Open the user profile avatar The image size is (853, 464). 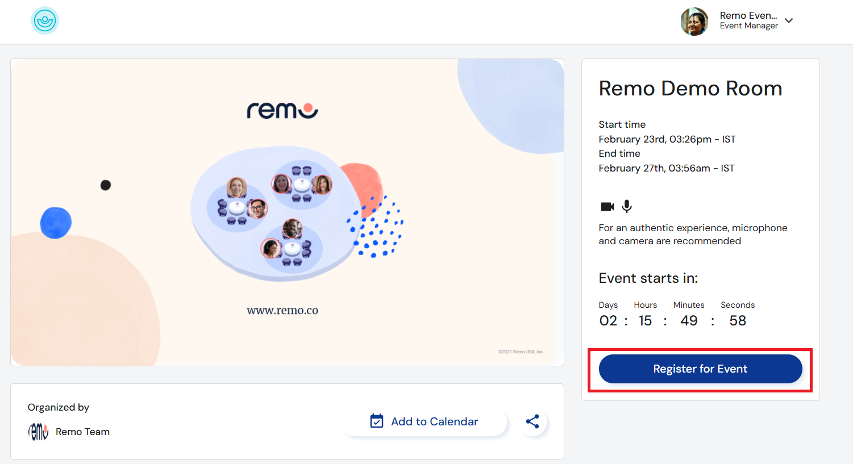pyautogui.click(x=694, y=22)
